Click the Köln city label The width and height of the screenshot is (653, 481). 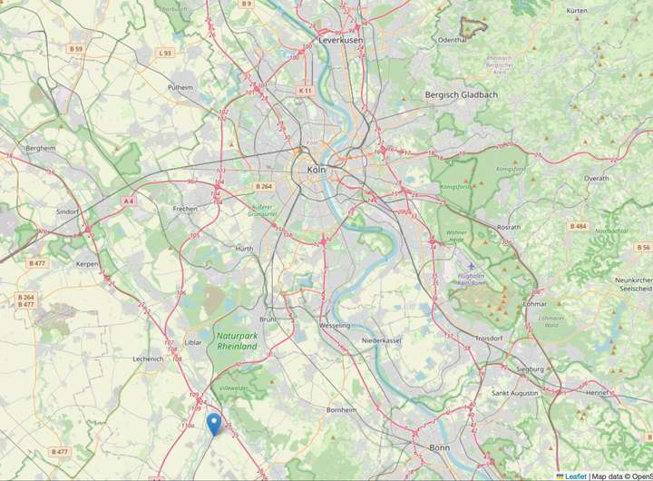click(x=317, y=170)
